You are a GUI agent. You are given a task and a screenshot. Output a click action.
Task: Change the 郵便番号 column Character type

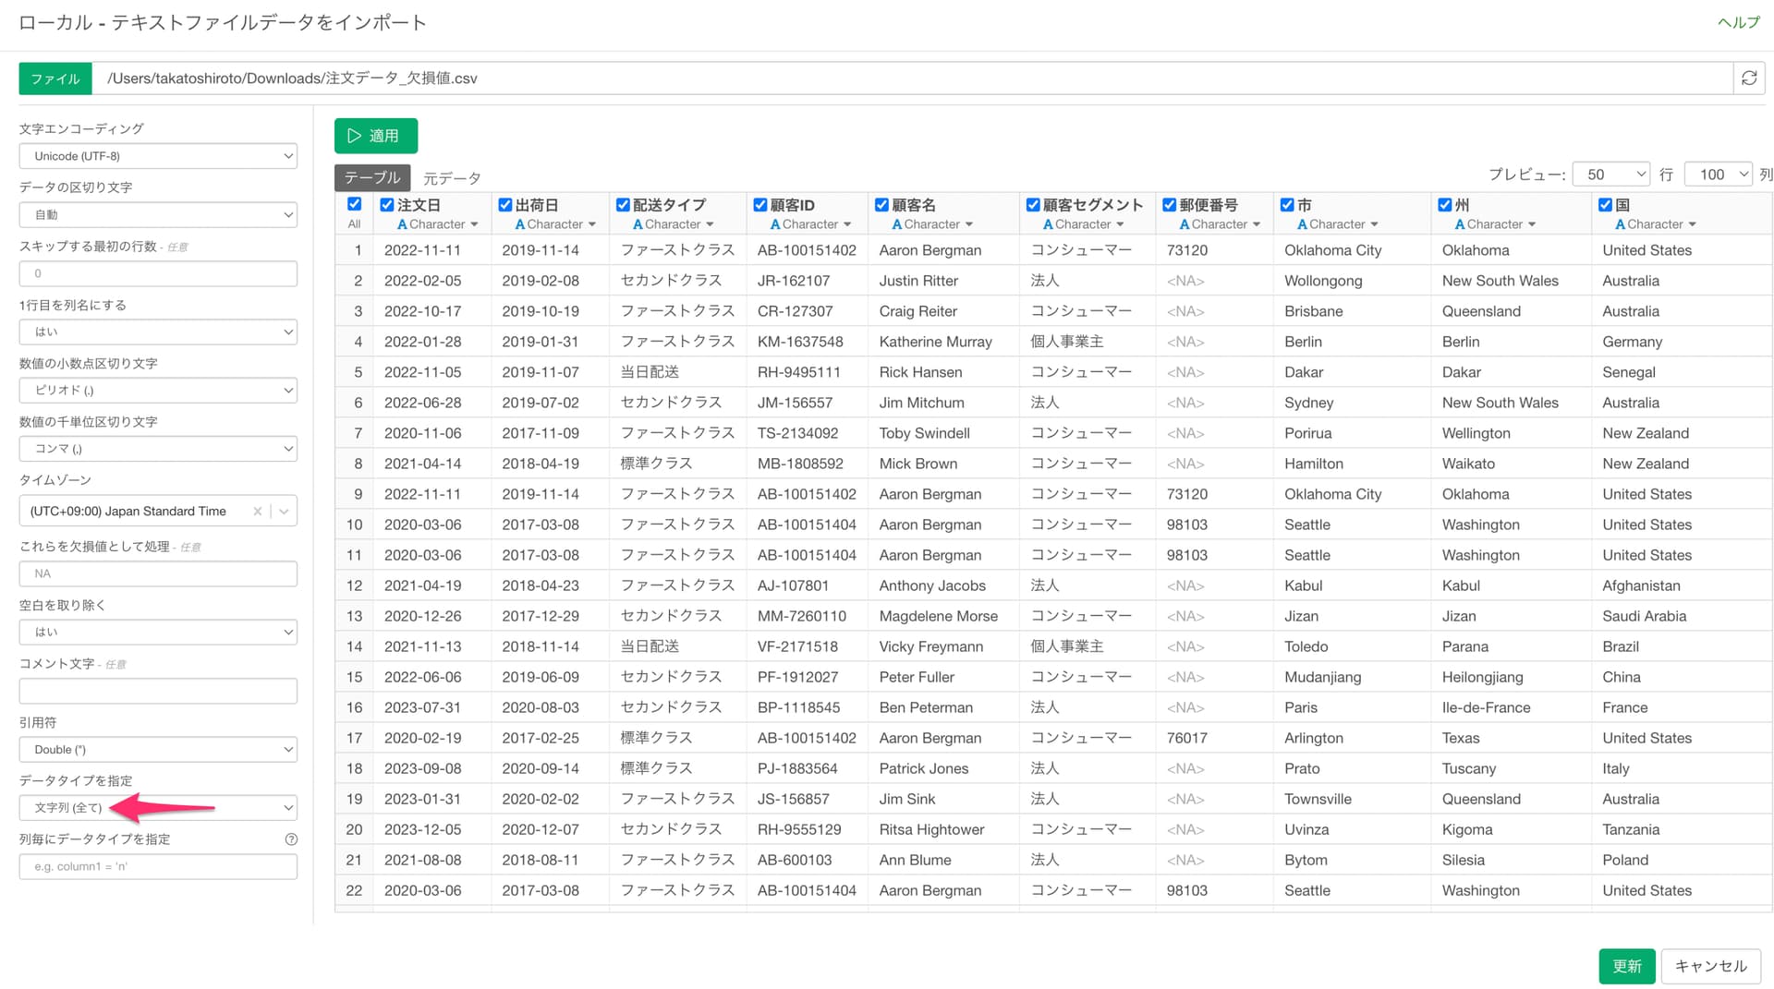(x=1220, y=224)
